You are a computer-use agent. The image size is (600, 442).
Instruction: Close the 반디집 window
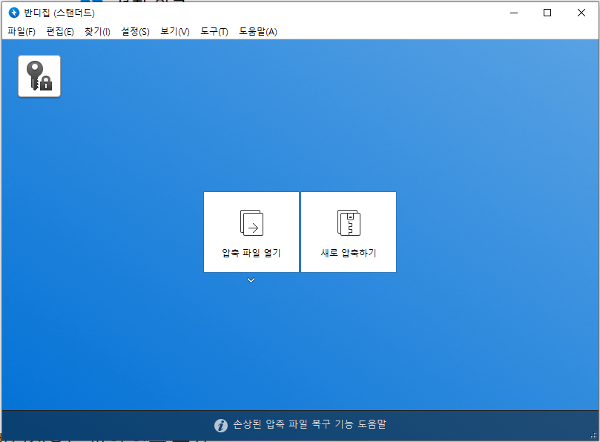[x=581, y=13]
